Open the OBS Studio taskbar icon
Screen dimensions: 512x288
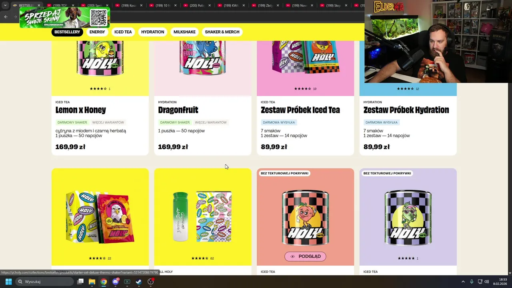coord(150,282)
